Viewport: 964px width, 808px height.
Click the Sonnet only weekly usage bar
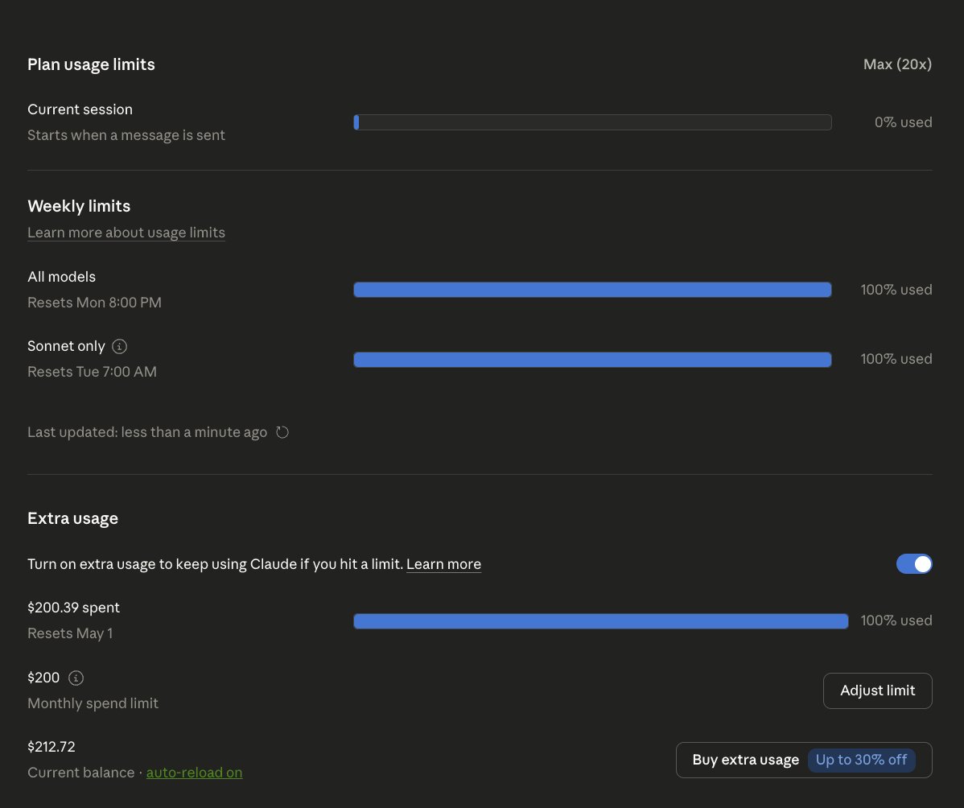click(x=593, y=359)
